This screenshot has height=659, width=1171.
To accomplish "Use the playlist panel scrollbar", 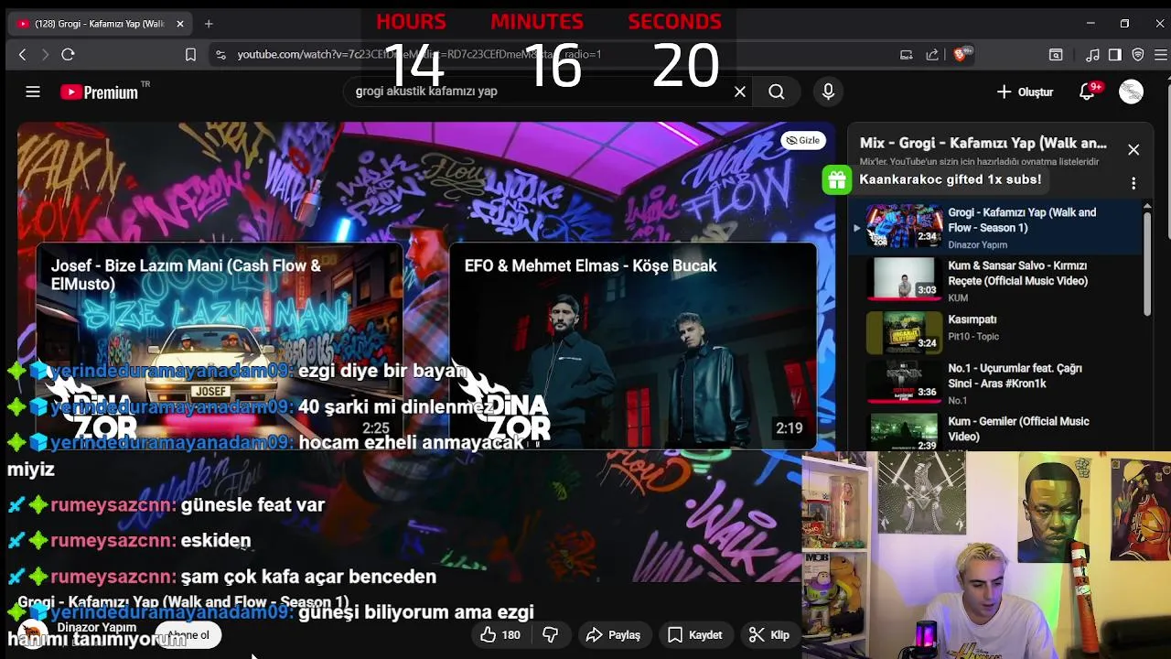I will pos(1147,264).
